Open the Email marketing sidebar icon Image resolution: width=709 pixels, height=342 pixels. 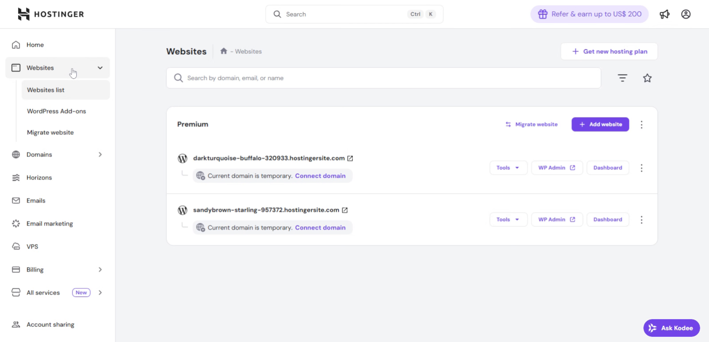pos(16,223)
